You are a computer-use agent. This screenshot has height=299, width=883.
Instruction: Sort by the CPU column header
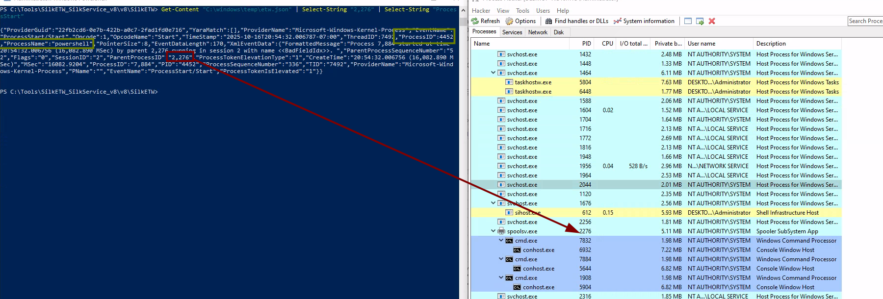pos(607,44)
